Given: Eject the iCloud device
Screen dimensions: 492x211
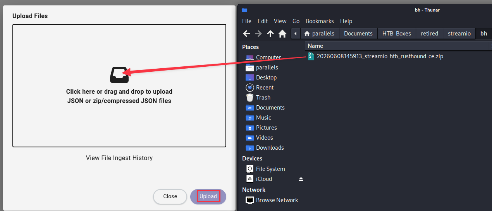Looking at the screenshot, I should (301, 179).
